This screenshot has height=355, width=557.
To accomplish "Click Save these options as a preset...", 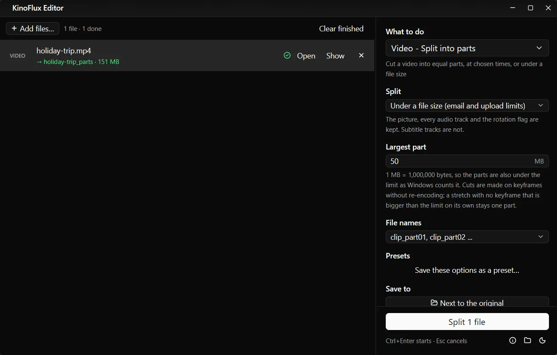I will click(467, 270).
